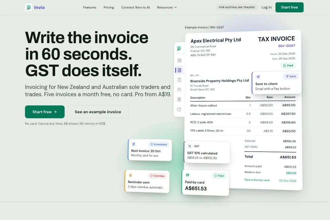Click the INV-0247 invoice number

tap(286, 46)
